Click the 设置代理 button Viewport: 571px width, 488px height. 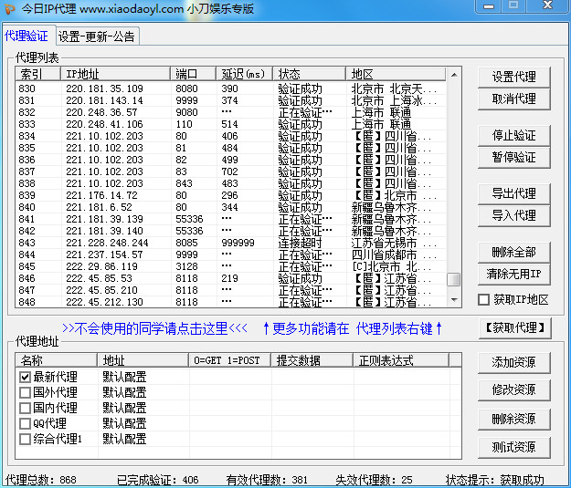click(x=514, y=78)
